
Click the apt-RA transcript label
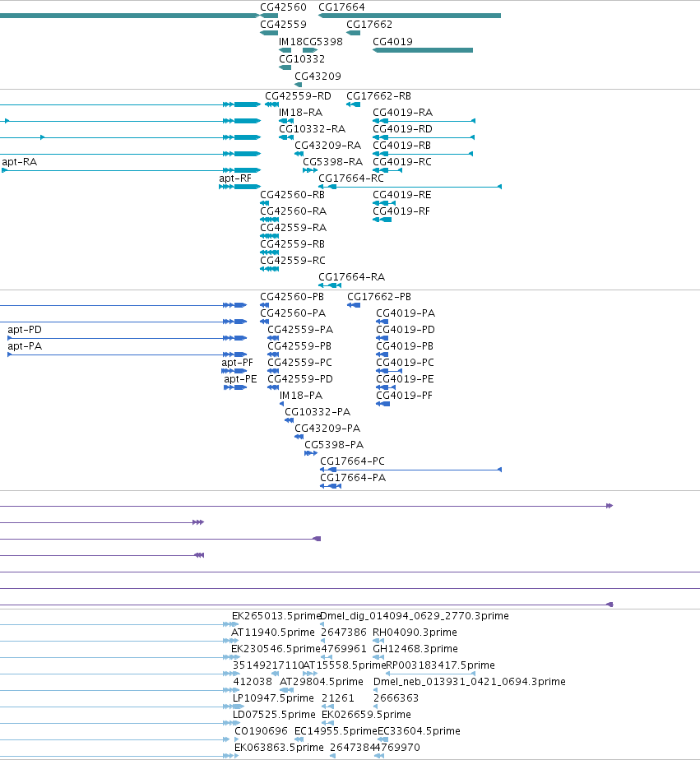click(20, 162)
